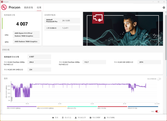Click the 视频编辑导出分数 value 4 007
Screen dimensions: 167x121
[39, 57]
